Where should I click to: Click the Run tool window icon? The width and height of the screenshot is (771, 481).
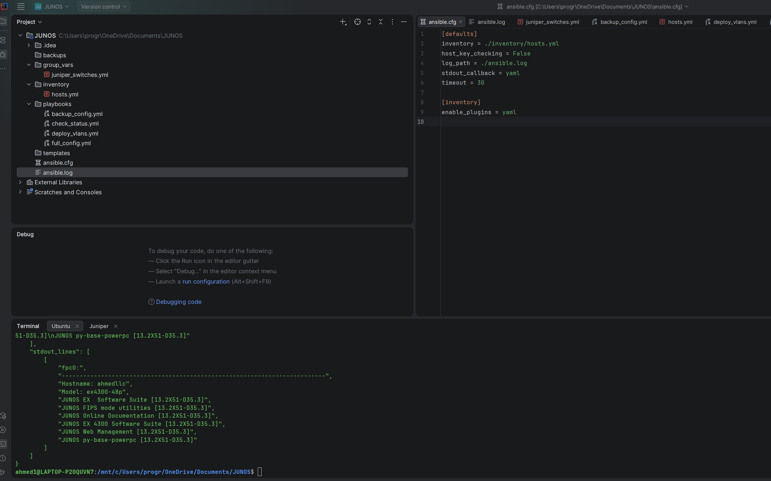(x=4, y=430)
